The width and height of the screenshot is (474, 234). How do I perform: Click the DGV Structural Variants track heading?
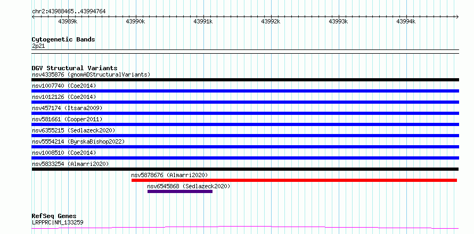(75, 68)
